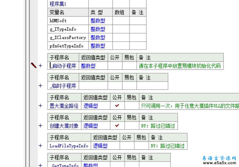Viewport: 239px width, 167px height.
Task: Expand the _启动子程序 subroutine code
Action: click(40, 66)
